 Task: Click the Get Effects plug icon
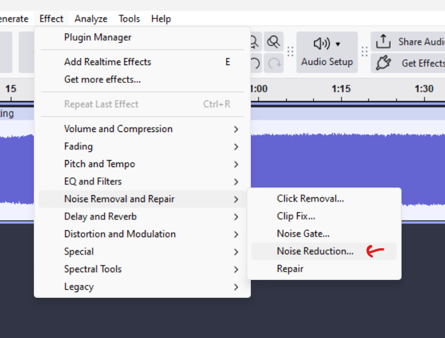tap(383, 62)
